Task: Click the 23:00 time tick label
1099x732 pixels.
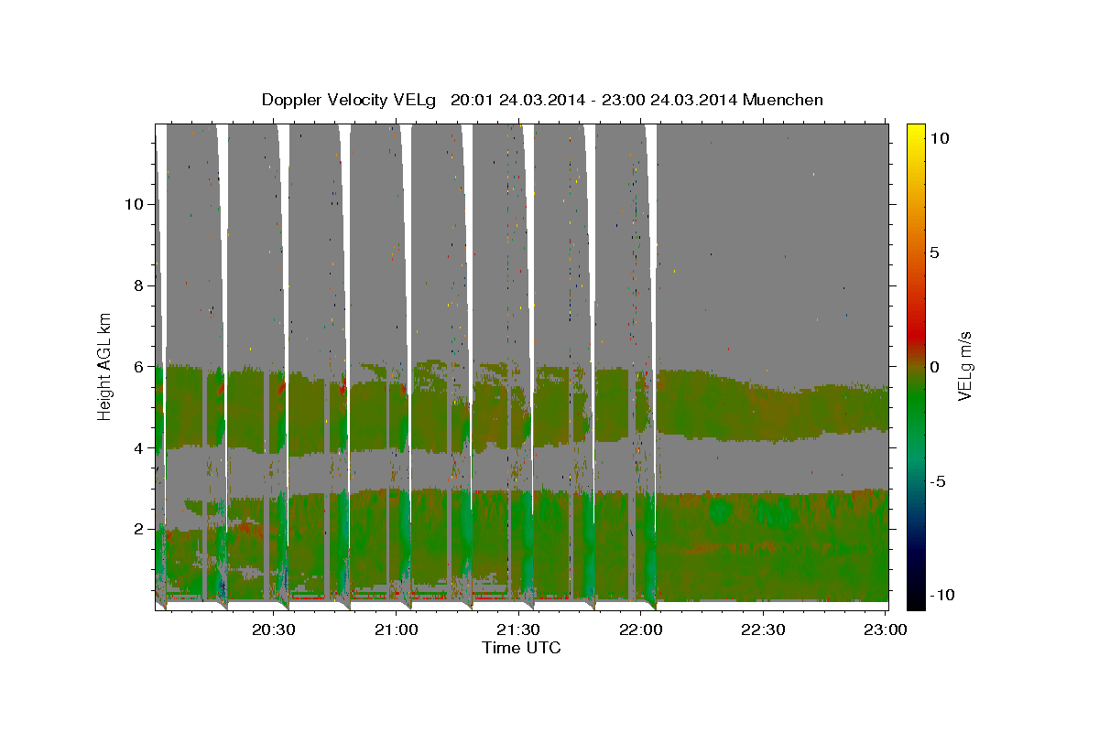Action: point(887,630)
